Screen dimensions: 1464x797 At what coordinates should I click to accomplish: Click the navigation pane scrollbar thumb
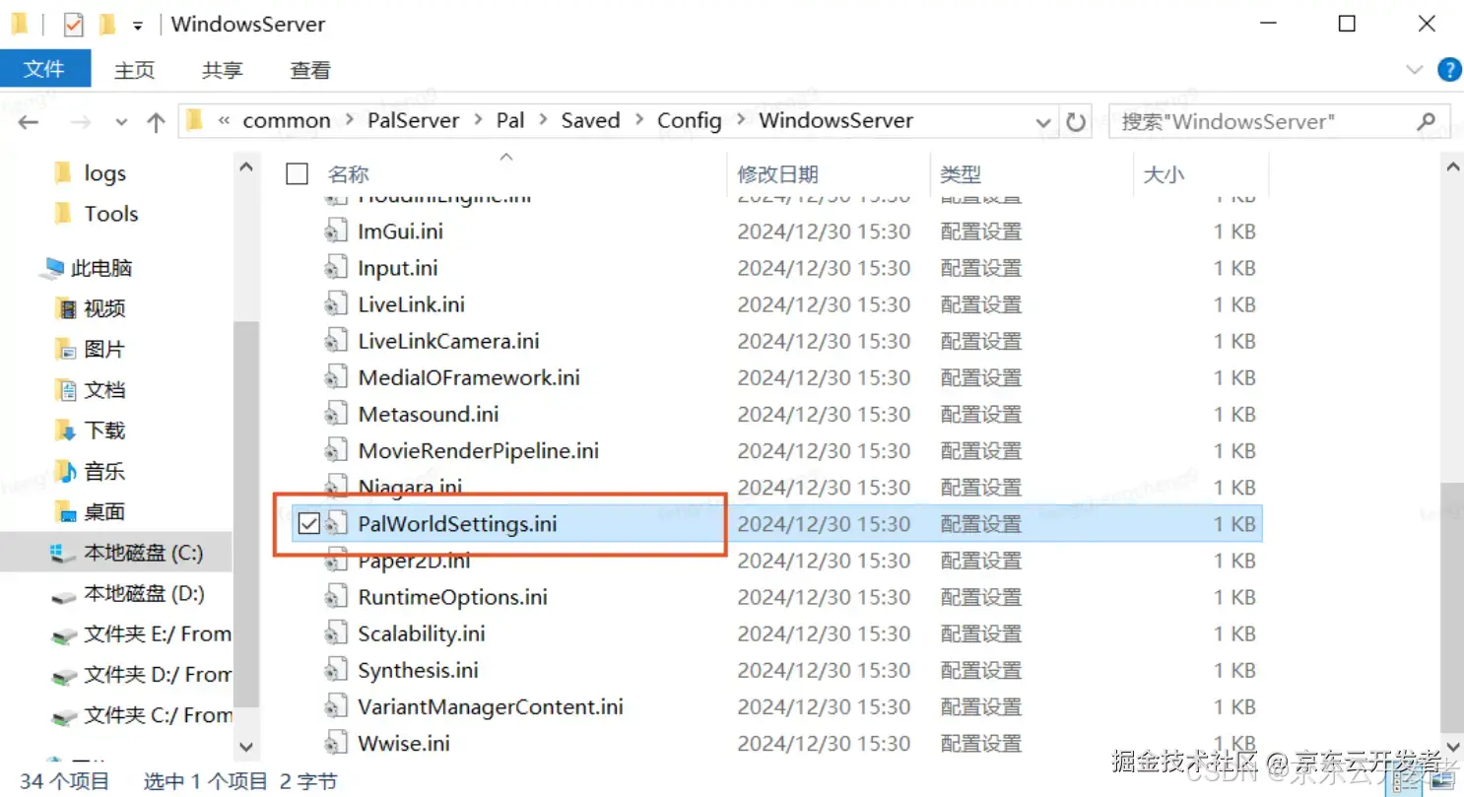pos(247,512)
